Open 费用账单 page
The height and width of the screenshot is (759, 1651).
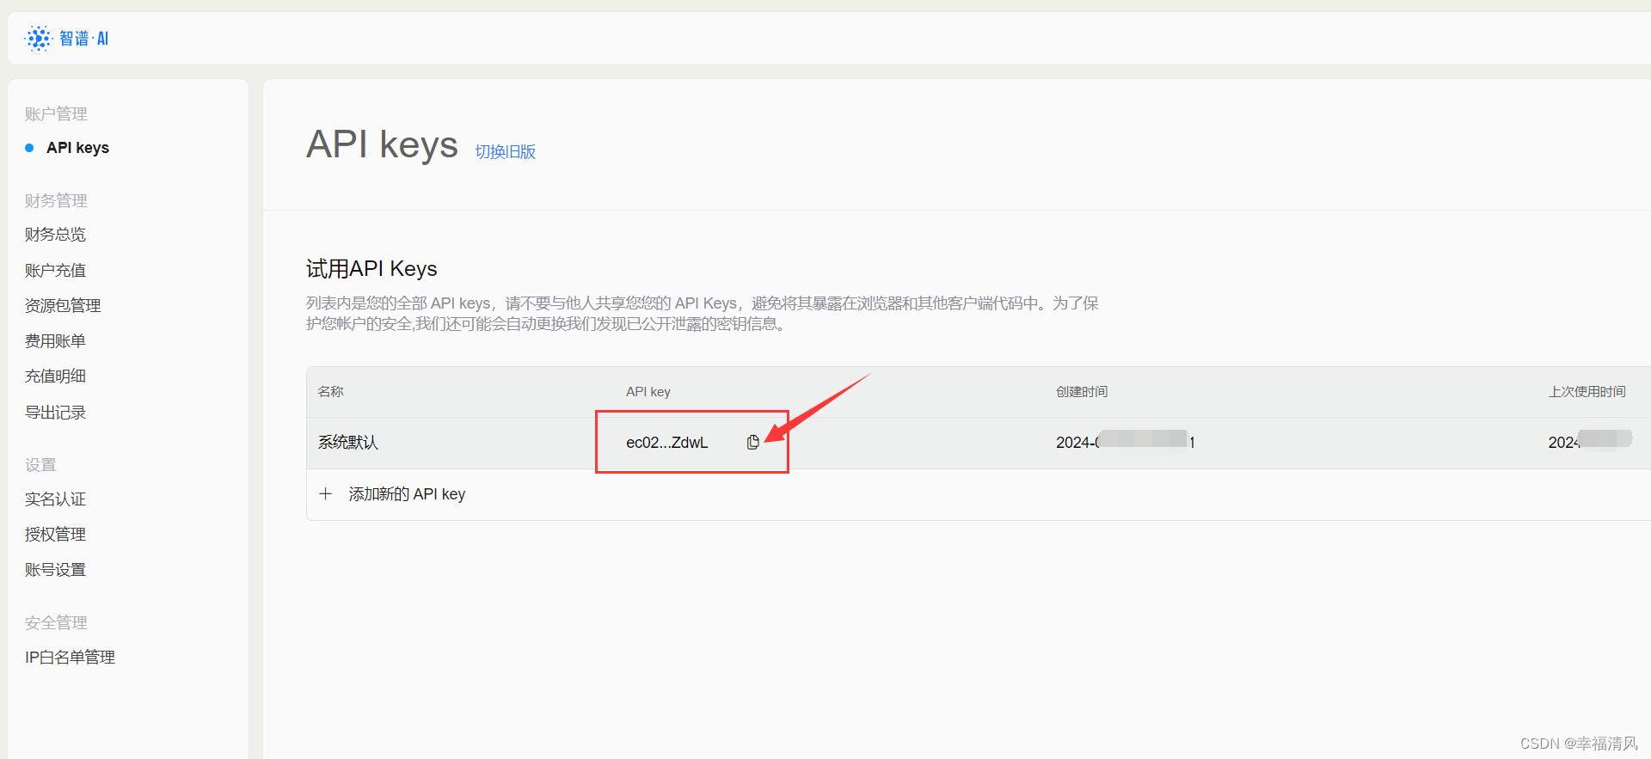pos(55,341)
